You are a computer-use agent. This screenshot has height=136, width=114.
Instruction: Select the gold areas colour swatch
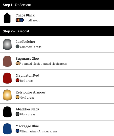[x=17, y=97]
